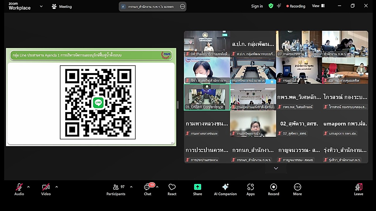The width and height of the screenshot is (376, 211).
Task: Select การประปานครหลวง participant tile
Action: point(207,150)
